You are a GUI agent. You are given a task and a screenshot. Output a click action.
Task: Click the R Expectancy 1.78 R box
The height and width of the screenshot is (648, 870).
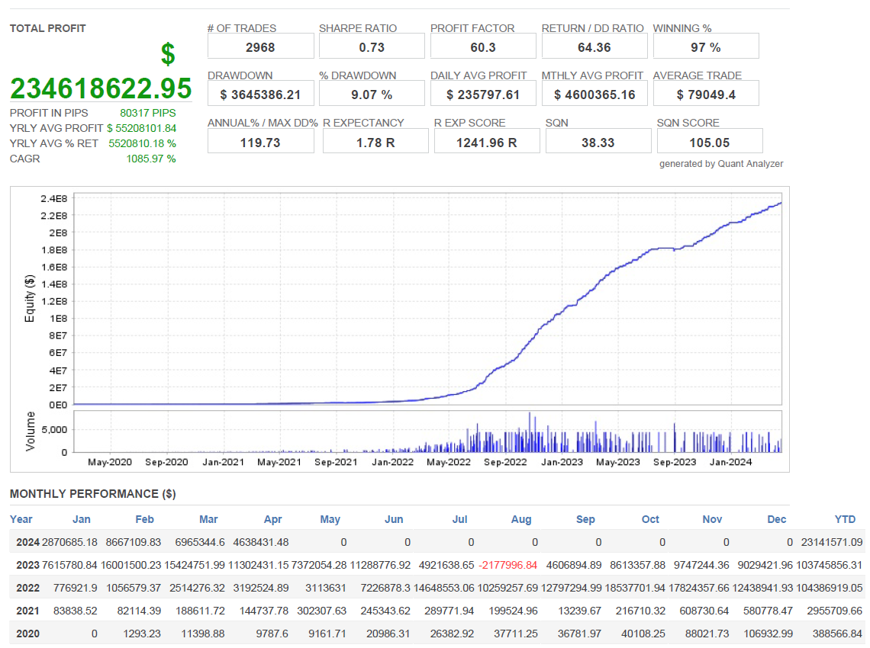click(375, 142)
